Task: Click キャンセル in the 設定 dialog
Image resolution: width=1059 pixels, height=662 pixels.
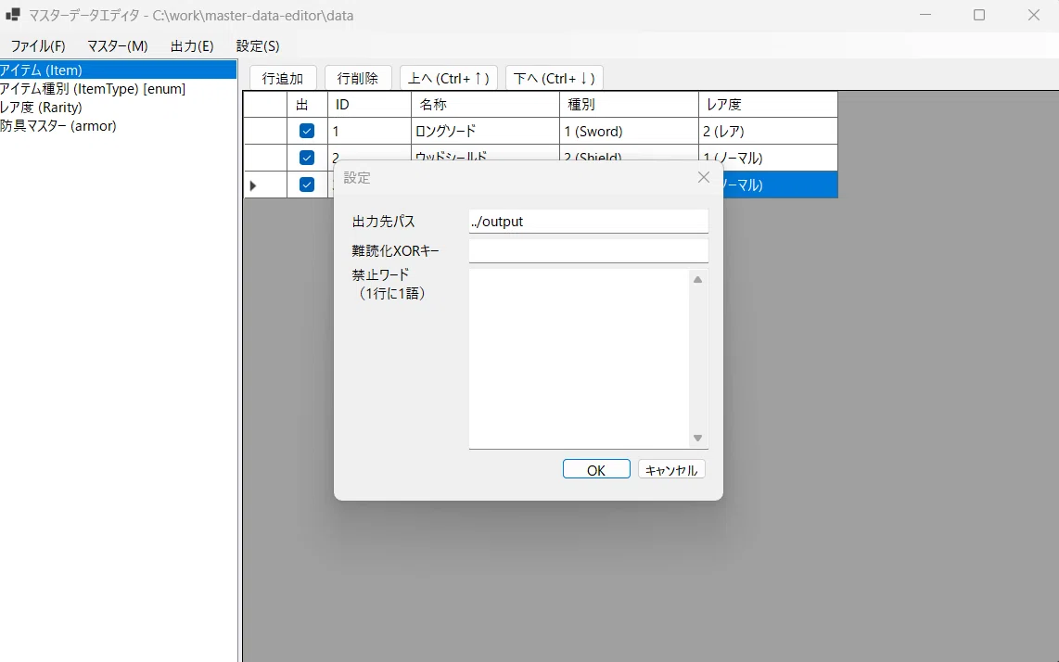Action: [x=671, y=469]
